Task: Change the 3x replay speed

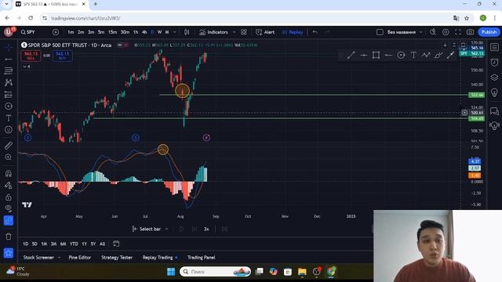Action: click(x=206, y=229)
